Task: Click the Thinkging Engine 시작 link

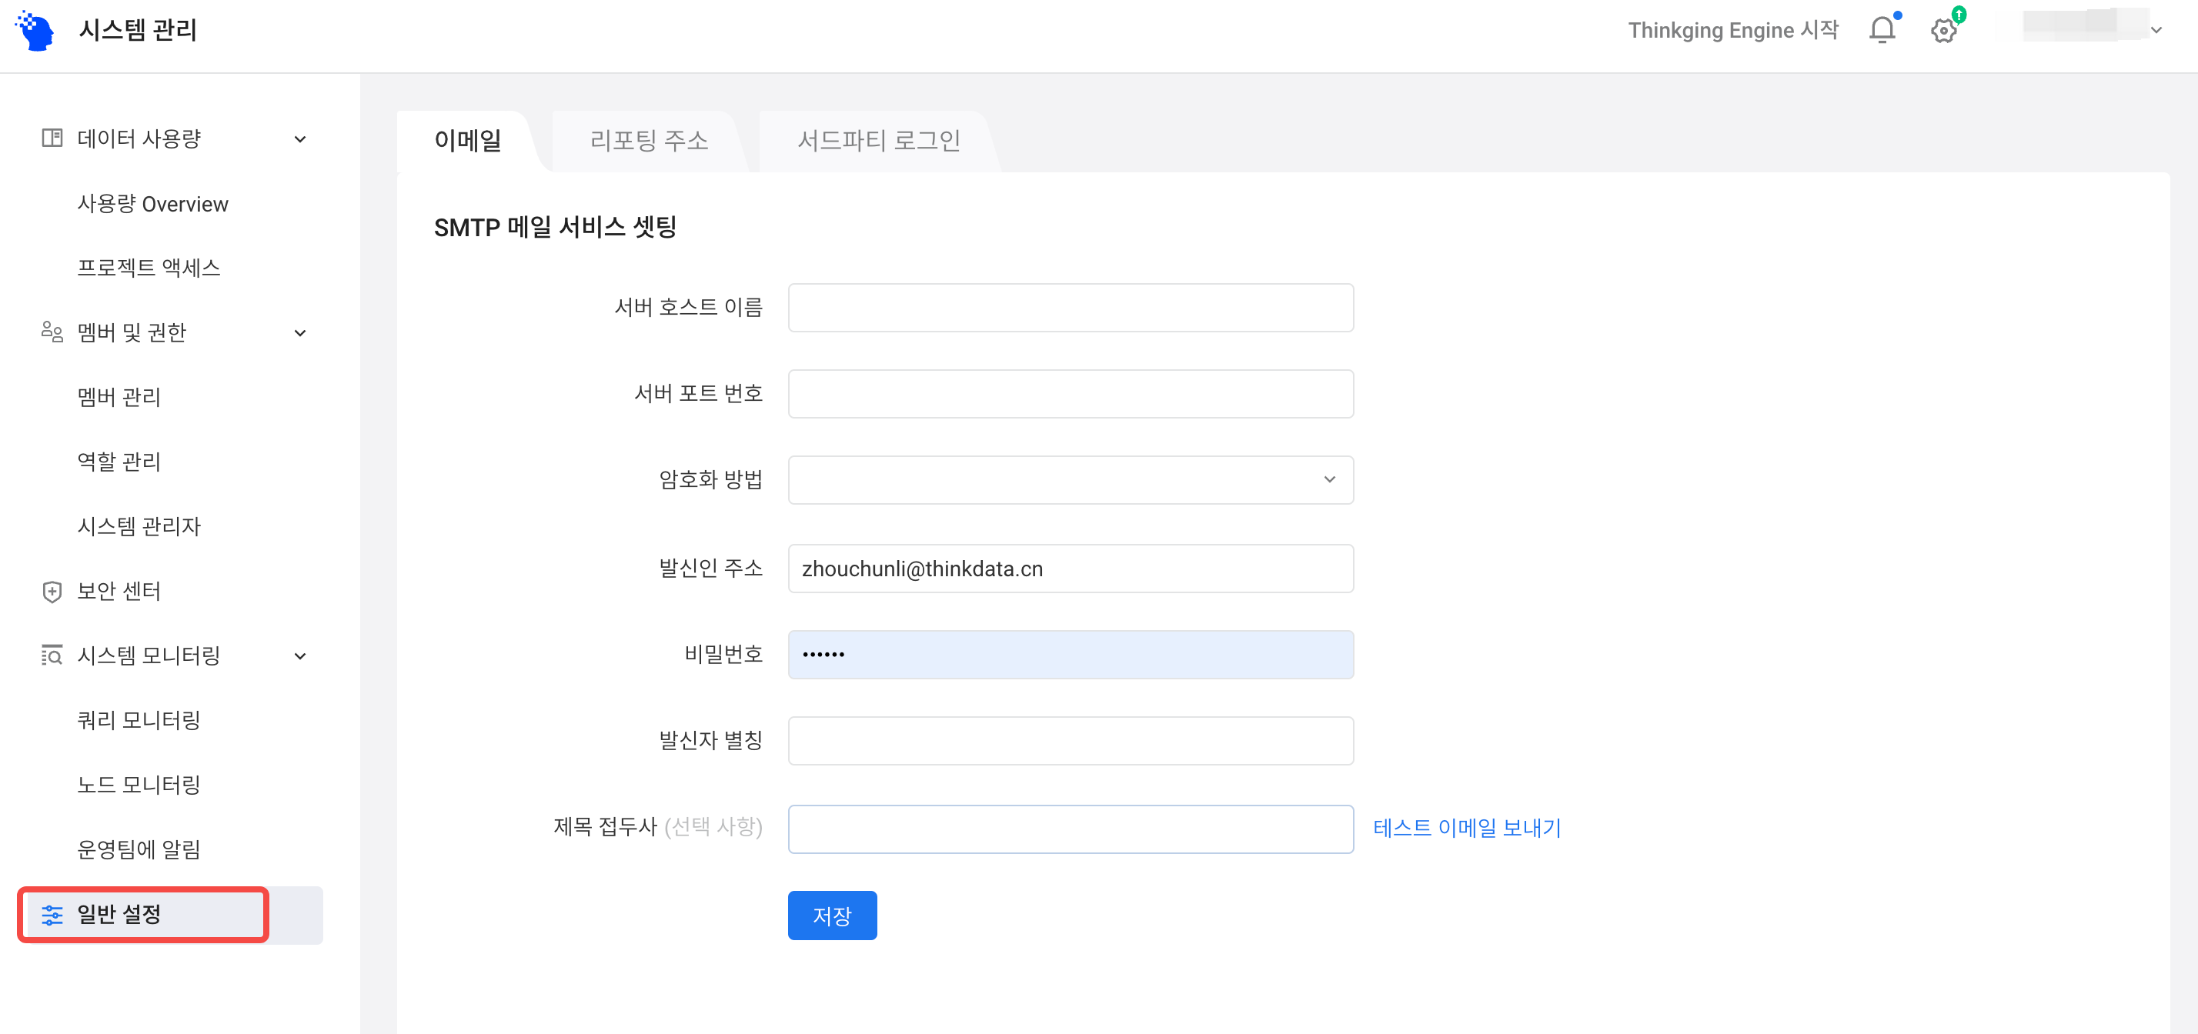Action: click(1733, 31)
